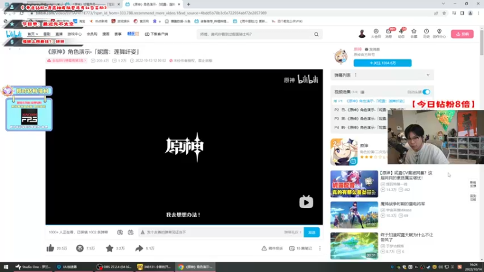The width and height of the screenshot is (484, 272).
Task: Expand the 弹幕列表 panel chevron
Action: pyautogui.click(x=428, y=75)
